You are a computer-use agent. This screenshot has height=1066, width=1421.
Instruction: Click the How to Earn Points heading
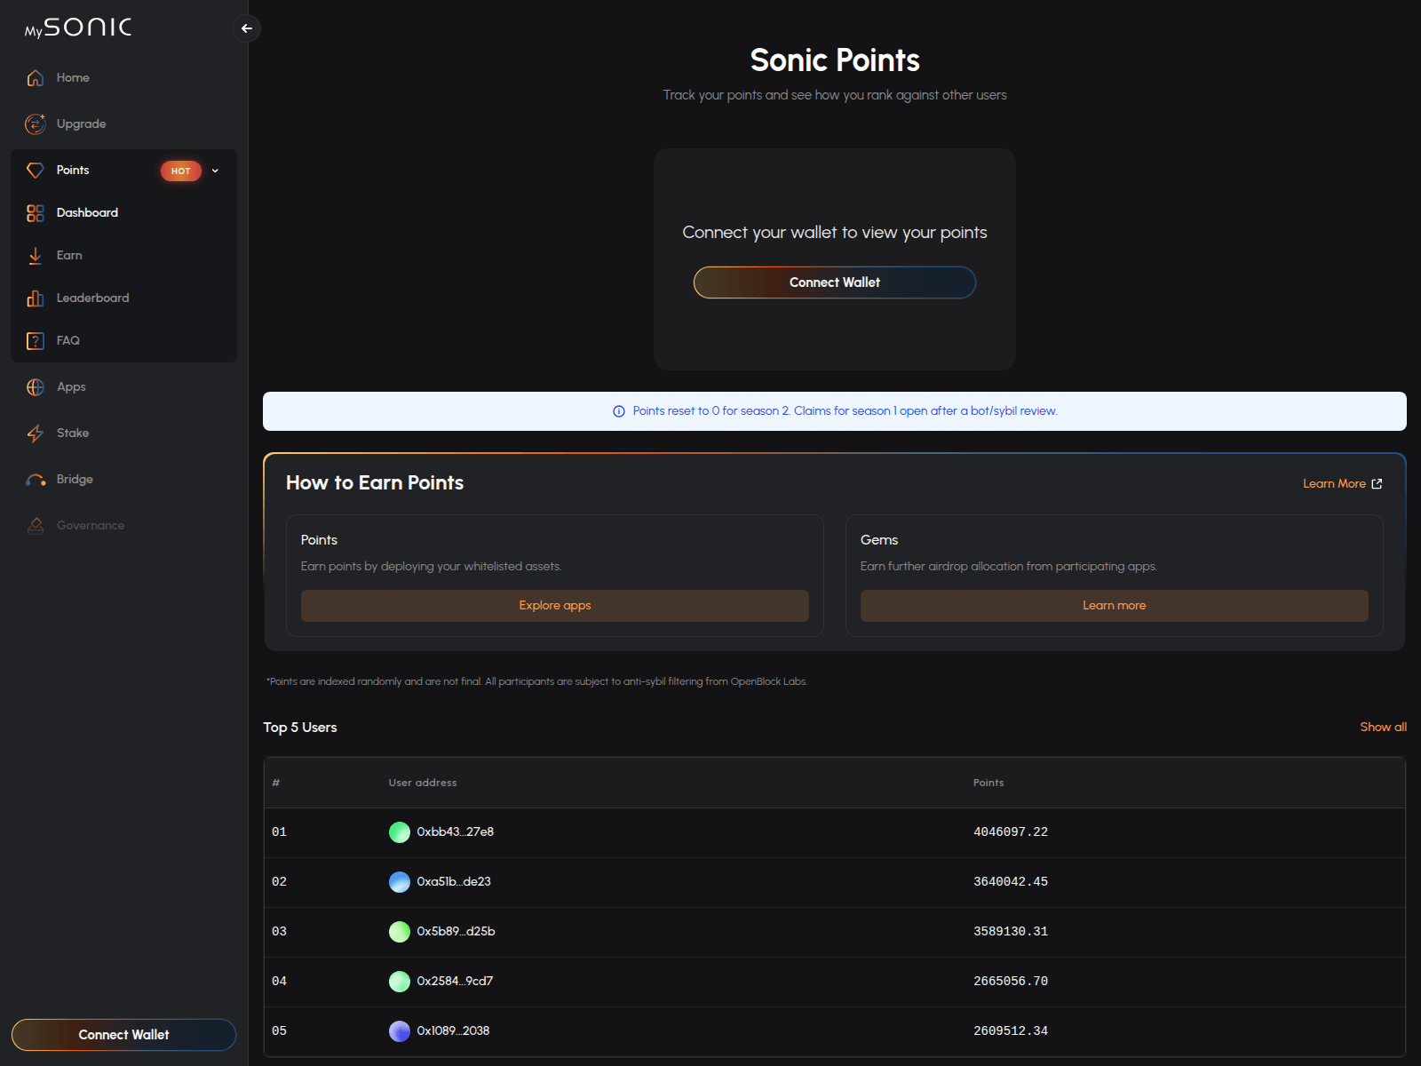(x=375, y=483)
